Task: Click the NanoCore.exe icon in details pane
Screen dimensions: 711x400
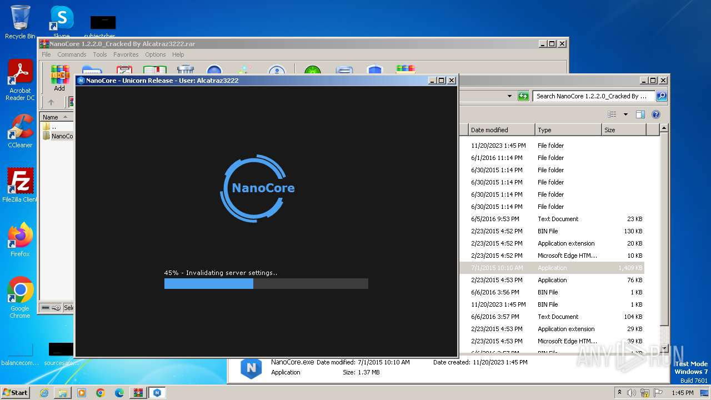Action: pos(251,368)
